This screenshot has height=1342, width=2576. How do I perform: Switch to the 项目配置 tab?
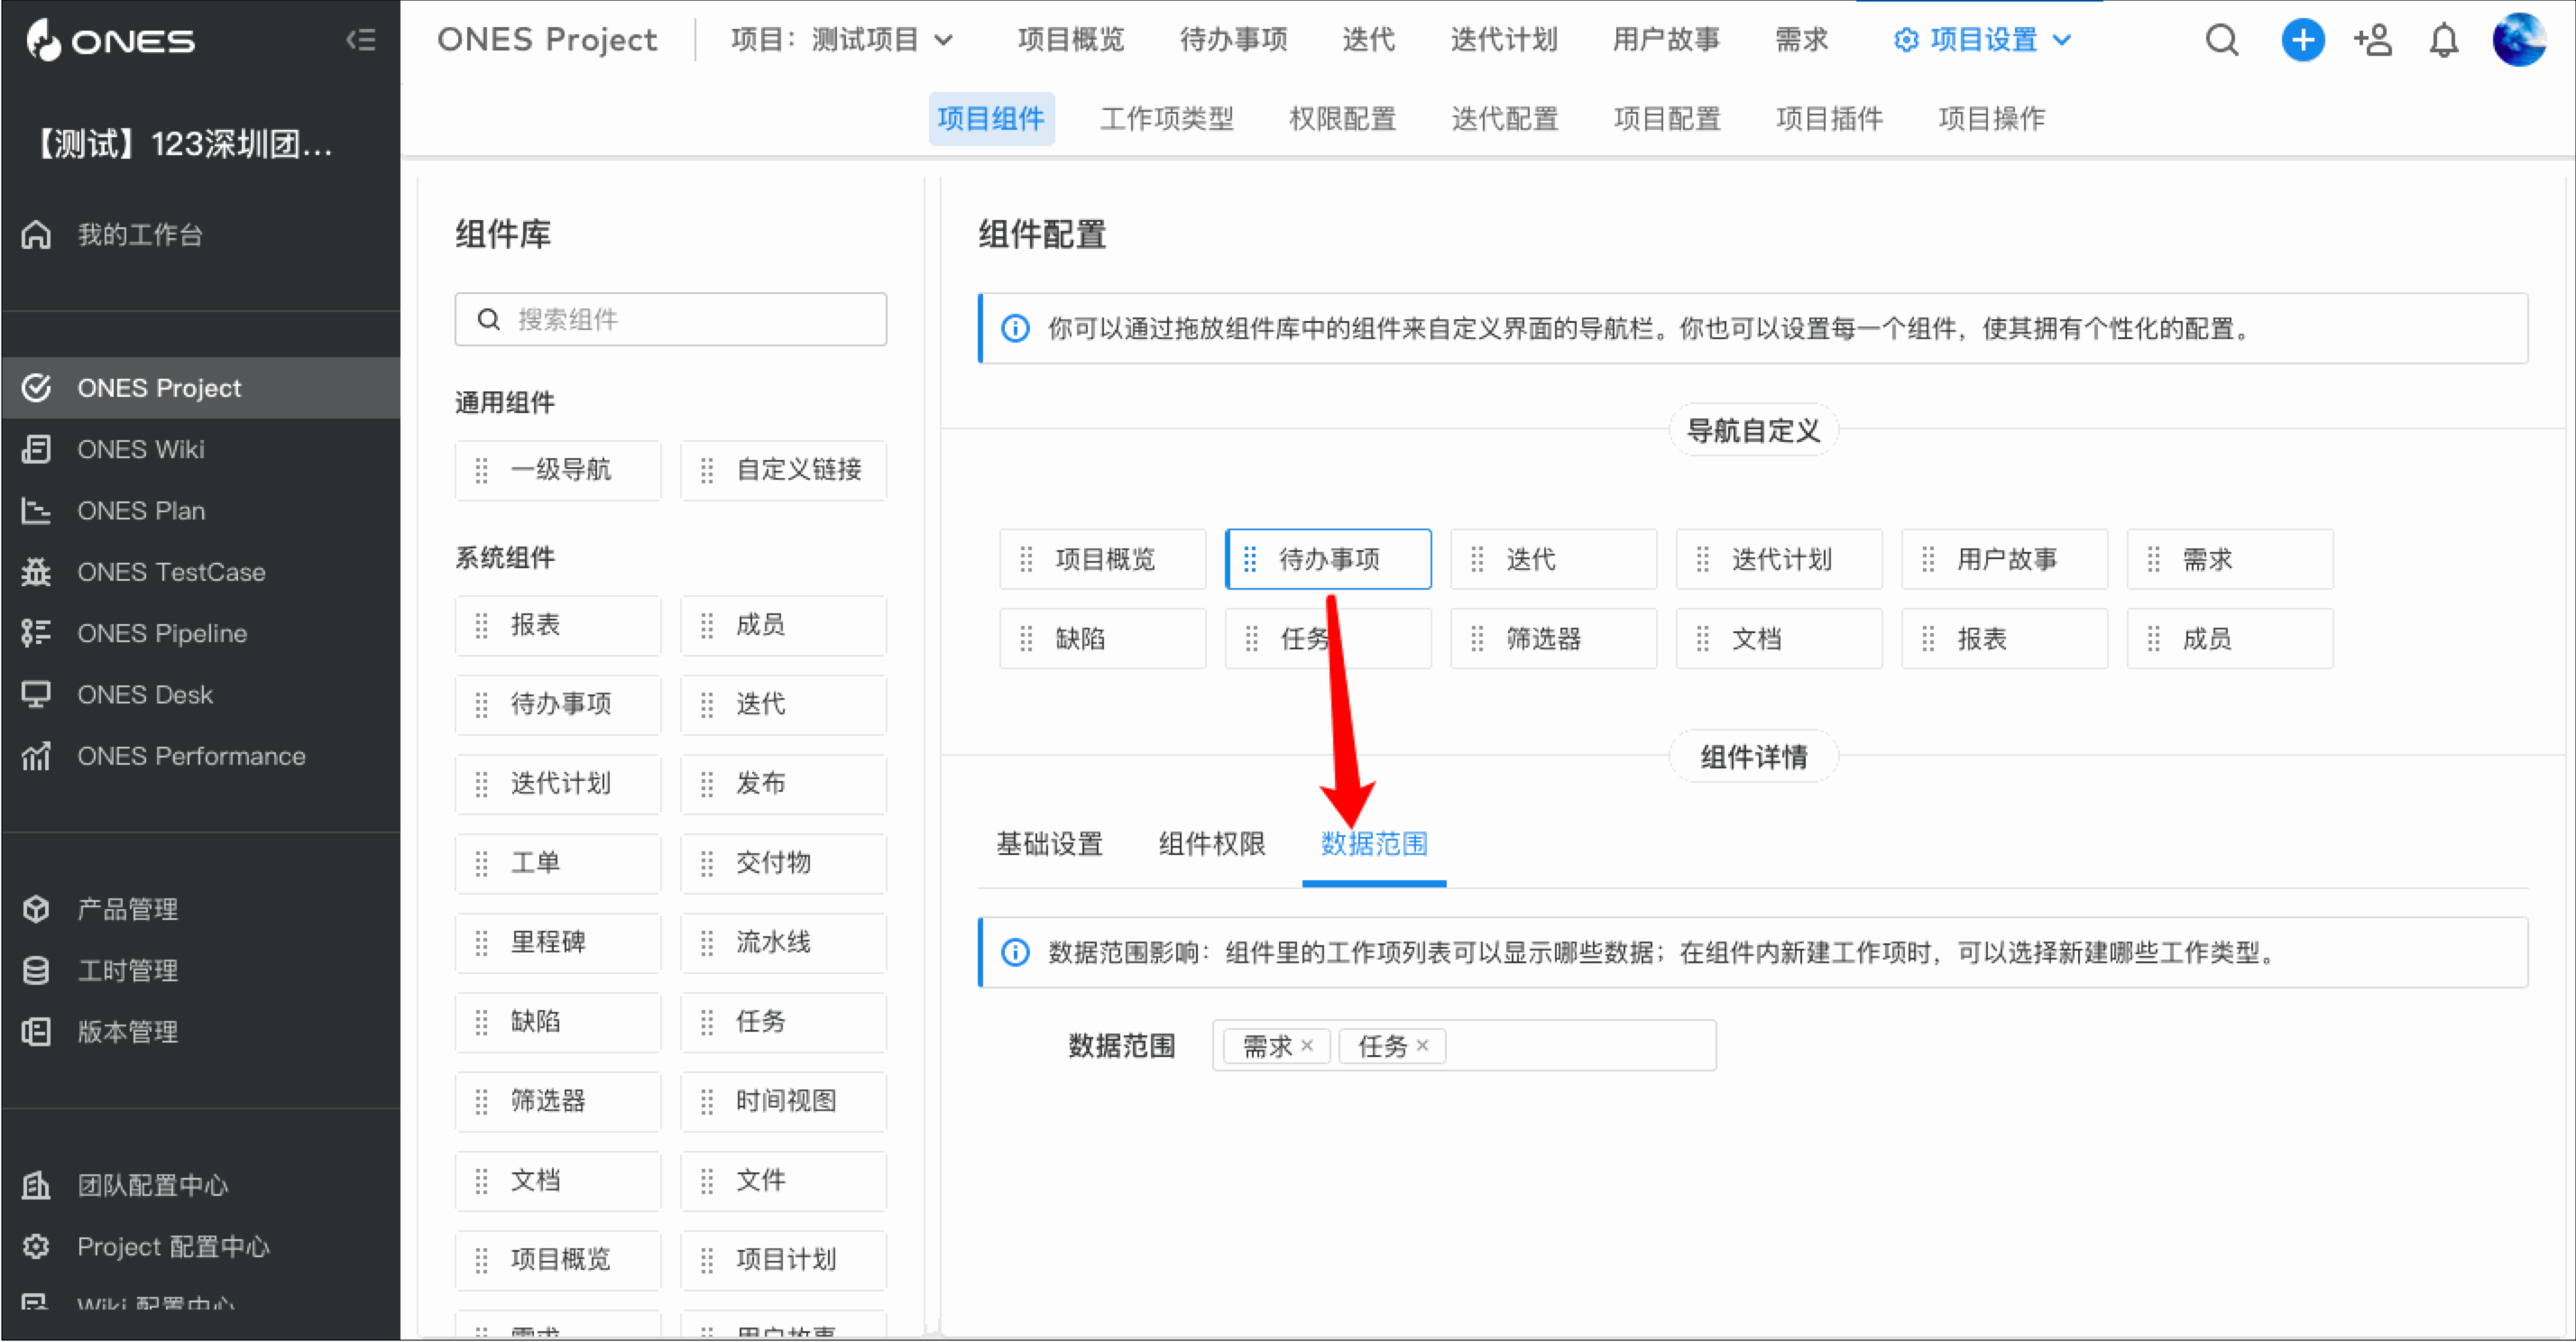click(1667, 119)
